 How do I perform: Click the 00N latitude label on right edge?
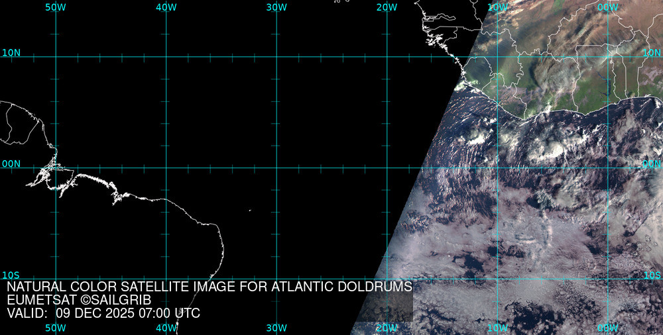[x=652, y=163]
